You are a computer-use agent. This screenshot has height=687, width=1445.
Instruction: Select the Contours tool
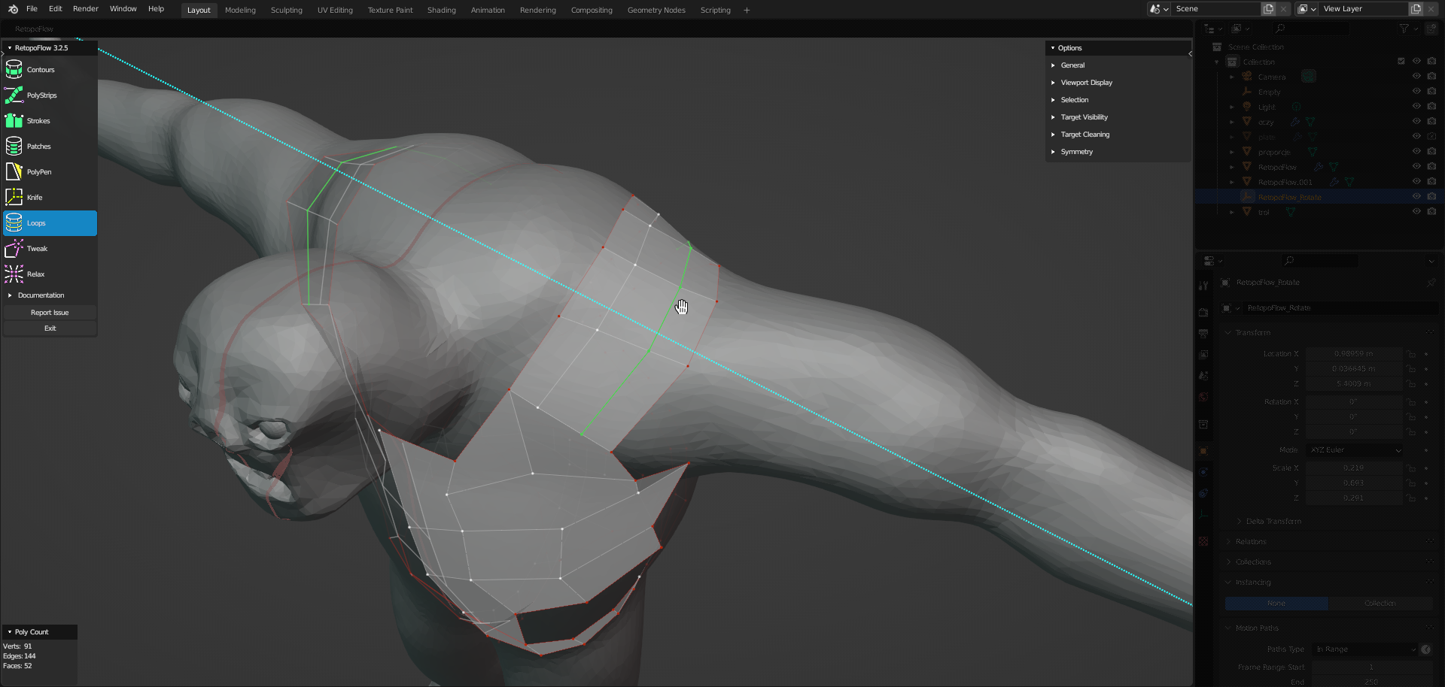click(50, 70)
